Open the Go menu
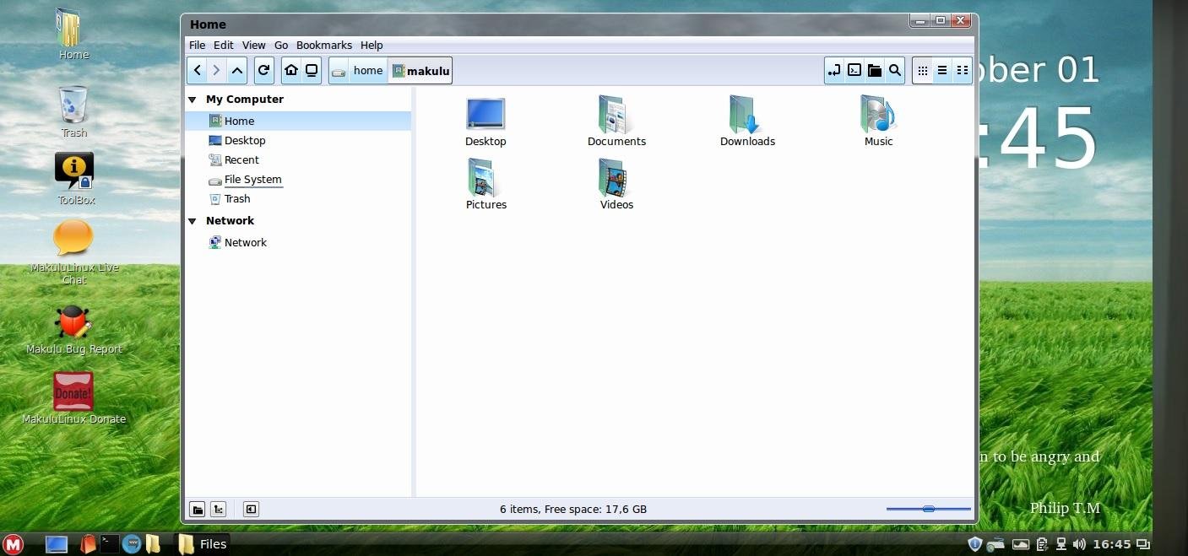Image resolution: width=1188 pixels, height=556 pixels. 281,45
